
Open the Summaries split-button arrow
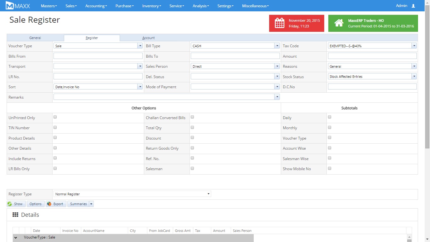coord(91,204)
